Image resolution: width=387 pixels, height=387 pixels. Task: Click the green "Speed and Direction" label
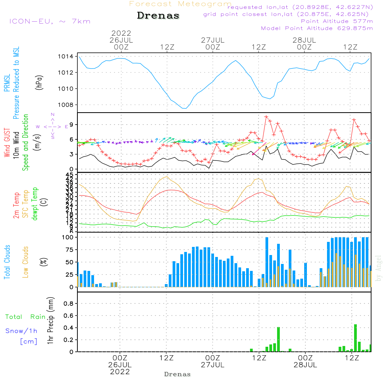pyautogui.click(x=25, y=142)
